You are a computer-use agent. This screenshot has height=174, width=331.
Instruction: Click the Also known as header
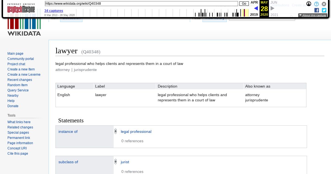[275, 86]
